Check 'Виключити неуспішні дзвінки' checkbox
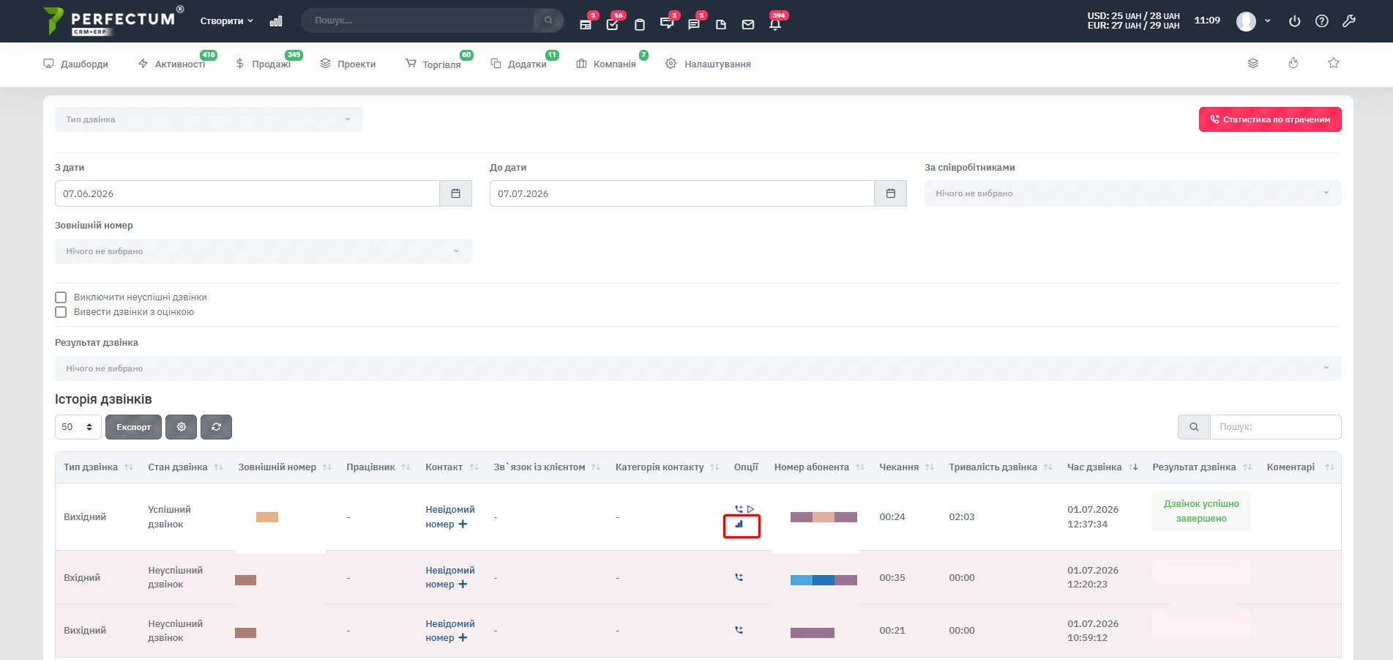This screenshot has width=1393, height=660. coord(61,297)
